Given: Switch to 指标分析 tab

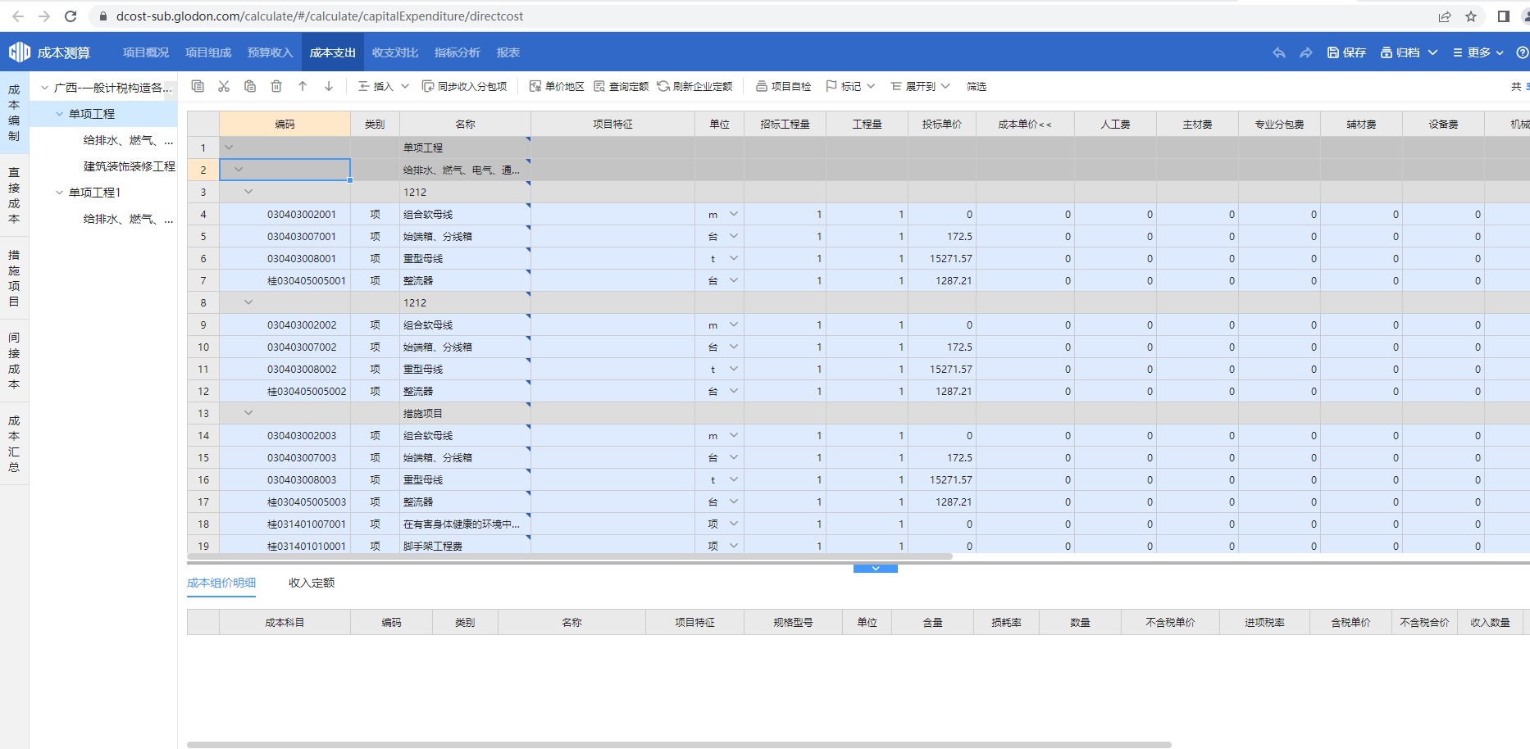Looking at the screenshot, I should (458, 52).
